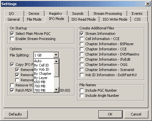
Task: Close the Settings dialog window
Action: (148, 4)
